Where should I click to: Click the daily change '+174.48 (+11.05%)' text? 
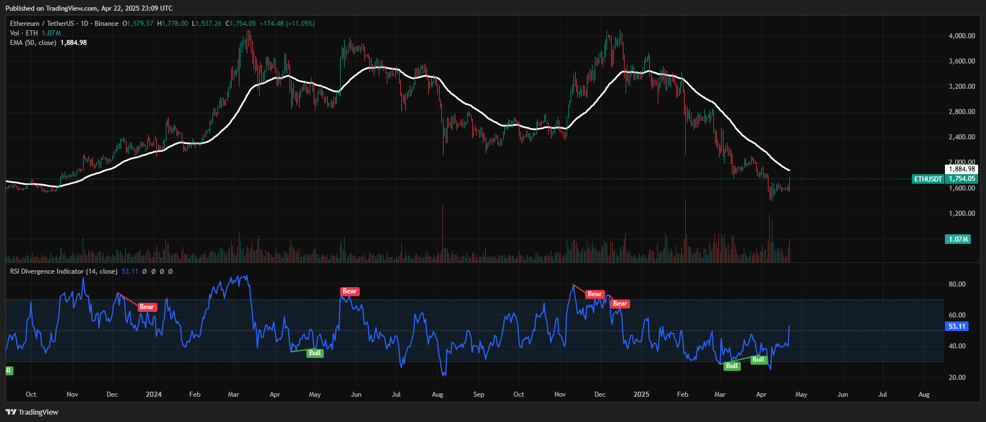click(287, 24)
